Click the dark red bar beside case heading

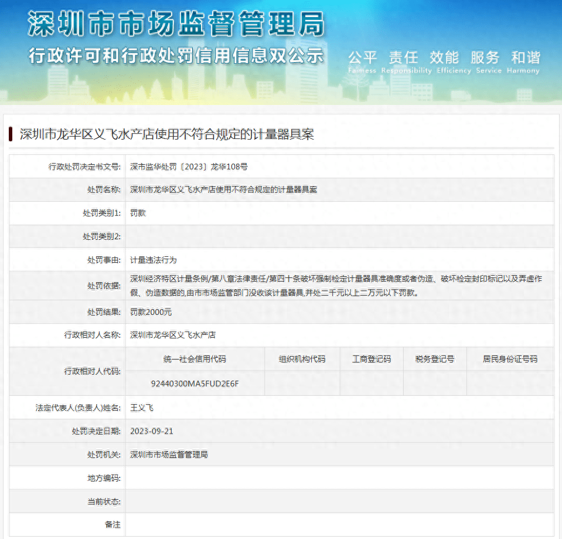click(11, 134)
